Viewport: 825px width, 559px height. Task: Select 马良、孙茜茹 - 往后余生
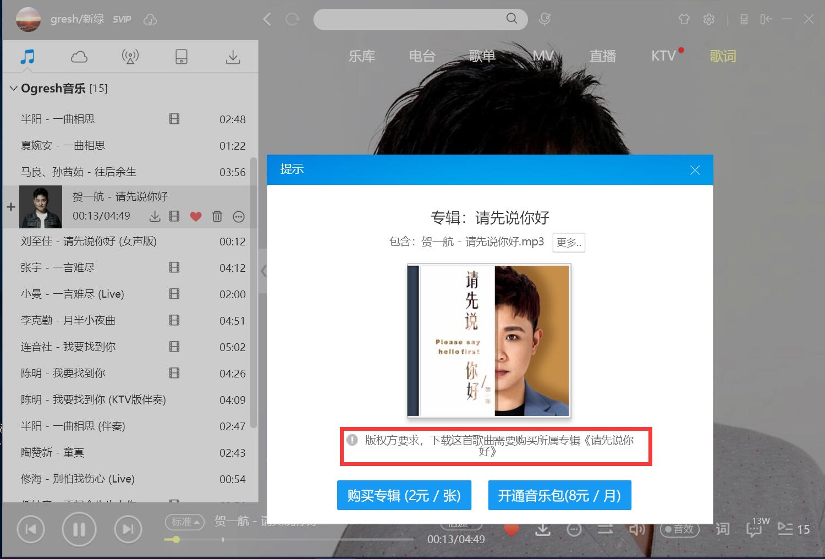pos(130,172)
